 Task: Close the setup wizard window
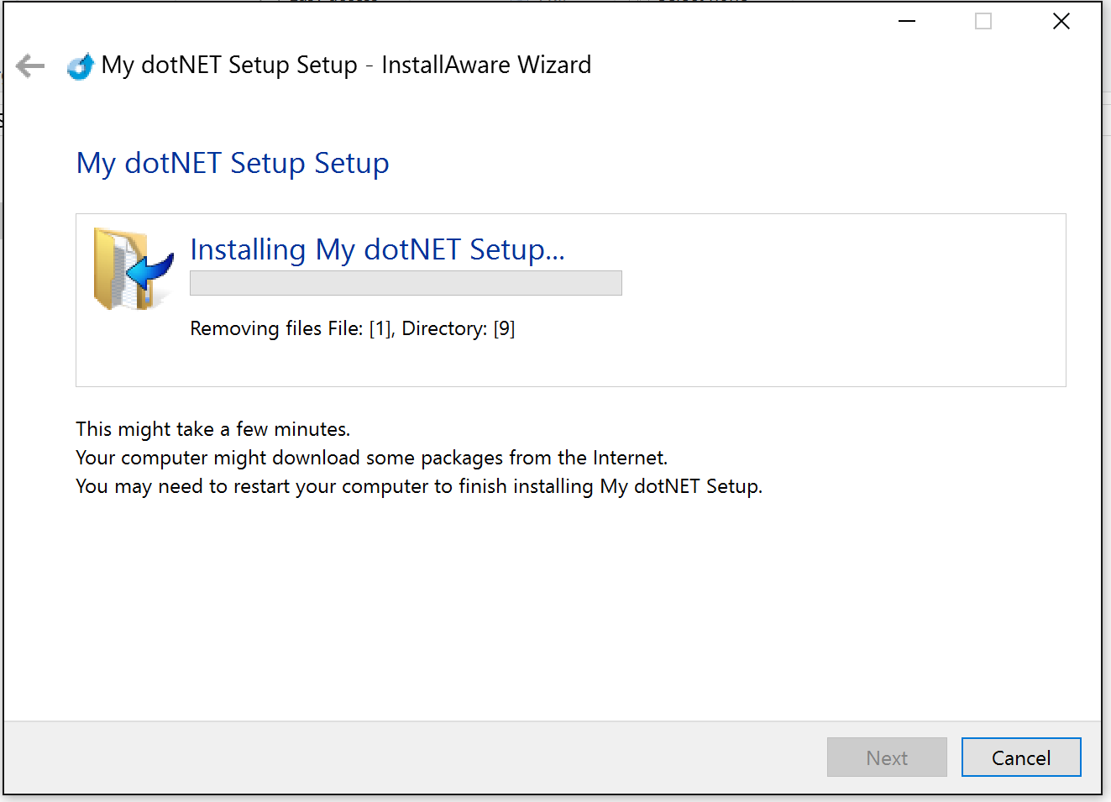(1061, 21)
